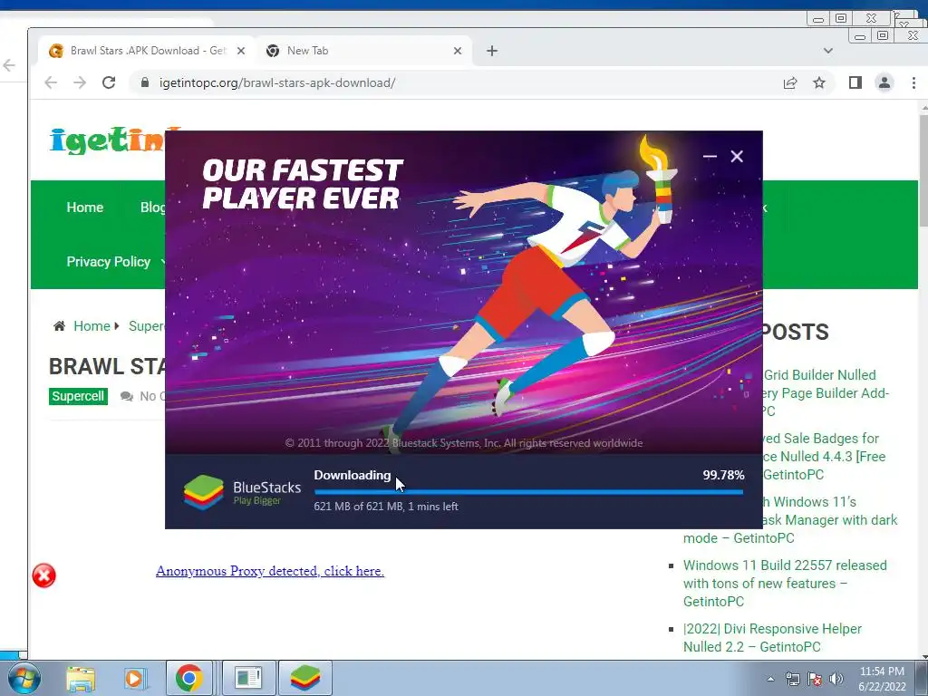Open the Privacy Policy menu item
The height and width of the screenshot is (696, 928).
[x=109, y=262]
